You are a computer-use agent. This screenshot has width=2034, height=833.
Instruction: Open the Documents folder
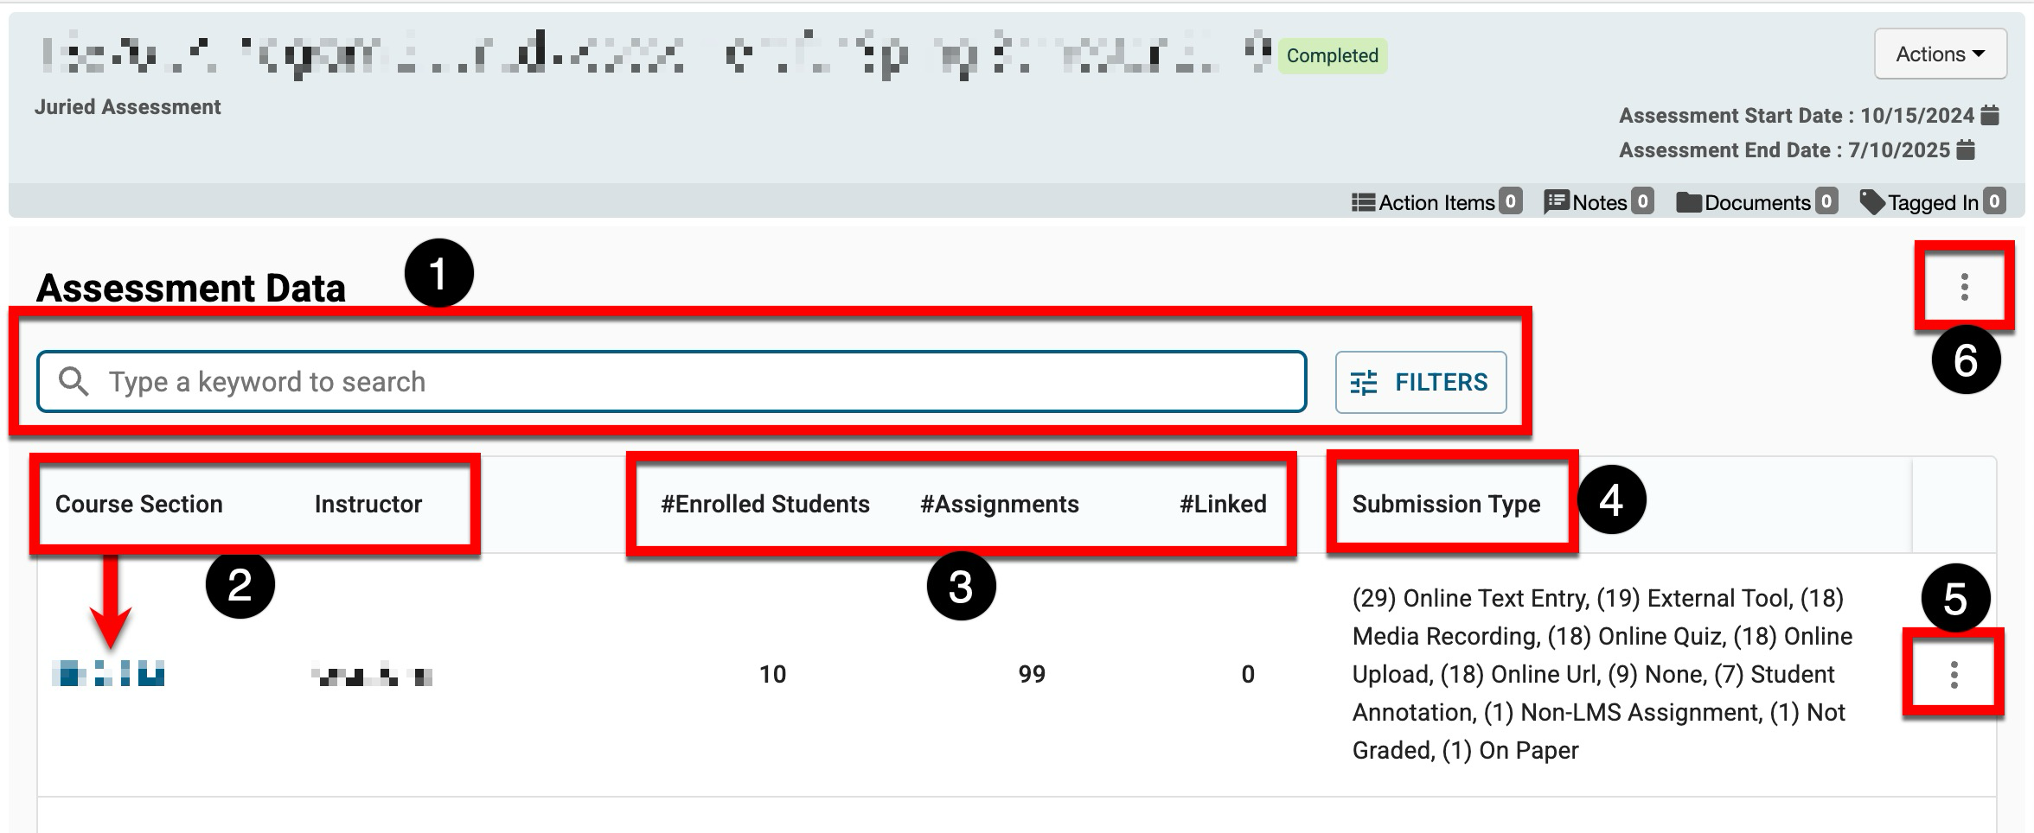click(1756, 202)
